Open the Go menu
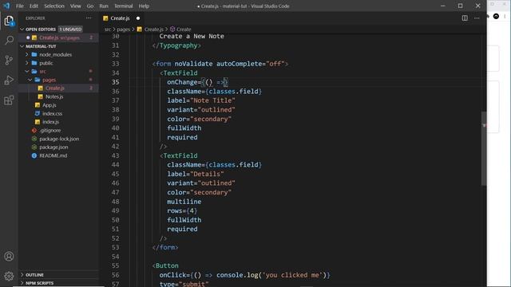511x287 pixels. (90, 6)
